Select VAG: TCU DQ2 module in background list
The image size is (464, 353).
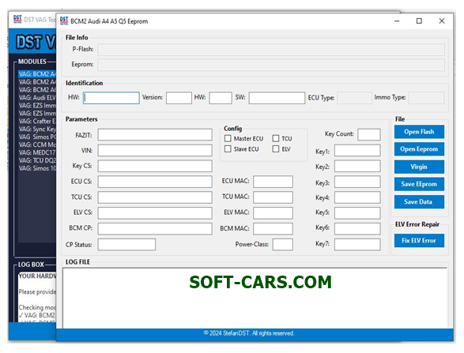coord(37,160)
